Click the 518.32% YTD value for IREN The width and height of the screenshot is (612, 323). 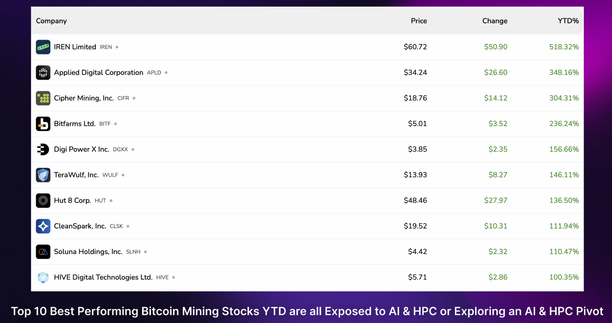pyautogui.click(x=564, y=47)
